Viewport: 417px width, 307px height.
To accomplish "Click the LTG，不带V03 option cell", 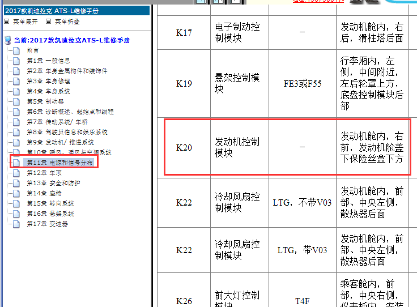I will pyautogui.click(x=303, y=203).
